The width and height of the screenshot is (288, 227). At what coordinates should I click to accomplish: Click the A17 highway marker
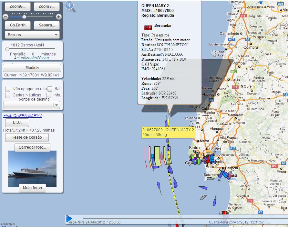(x=231, y=39)
